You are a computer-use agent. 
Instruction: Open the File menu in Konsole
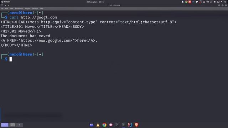[2, 9]
